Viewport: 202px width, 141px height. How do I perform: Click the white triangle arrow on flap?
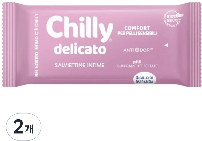[x=166, y=45]
